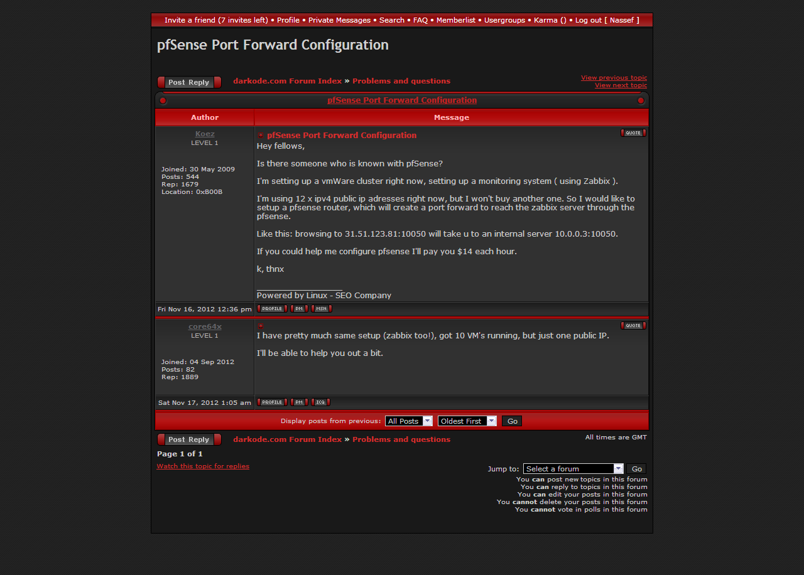Open View previous topic link
This screenshot has height=575, width=804.
point(614,78)
